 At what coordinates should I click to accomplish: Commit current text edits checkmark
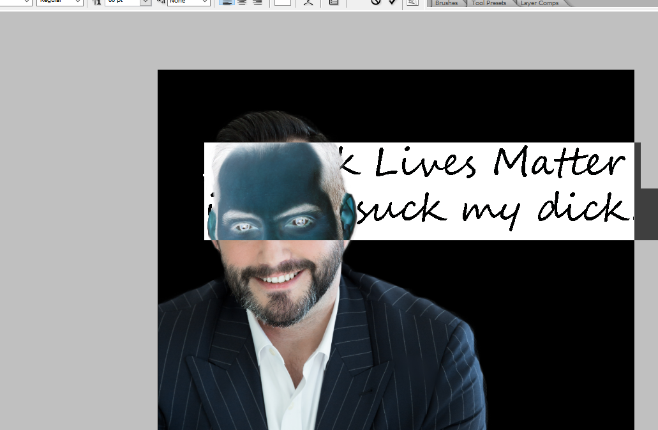coord(393,2)
